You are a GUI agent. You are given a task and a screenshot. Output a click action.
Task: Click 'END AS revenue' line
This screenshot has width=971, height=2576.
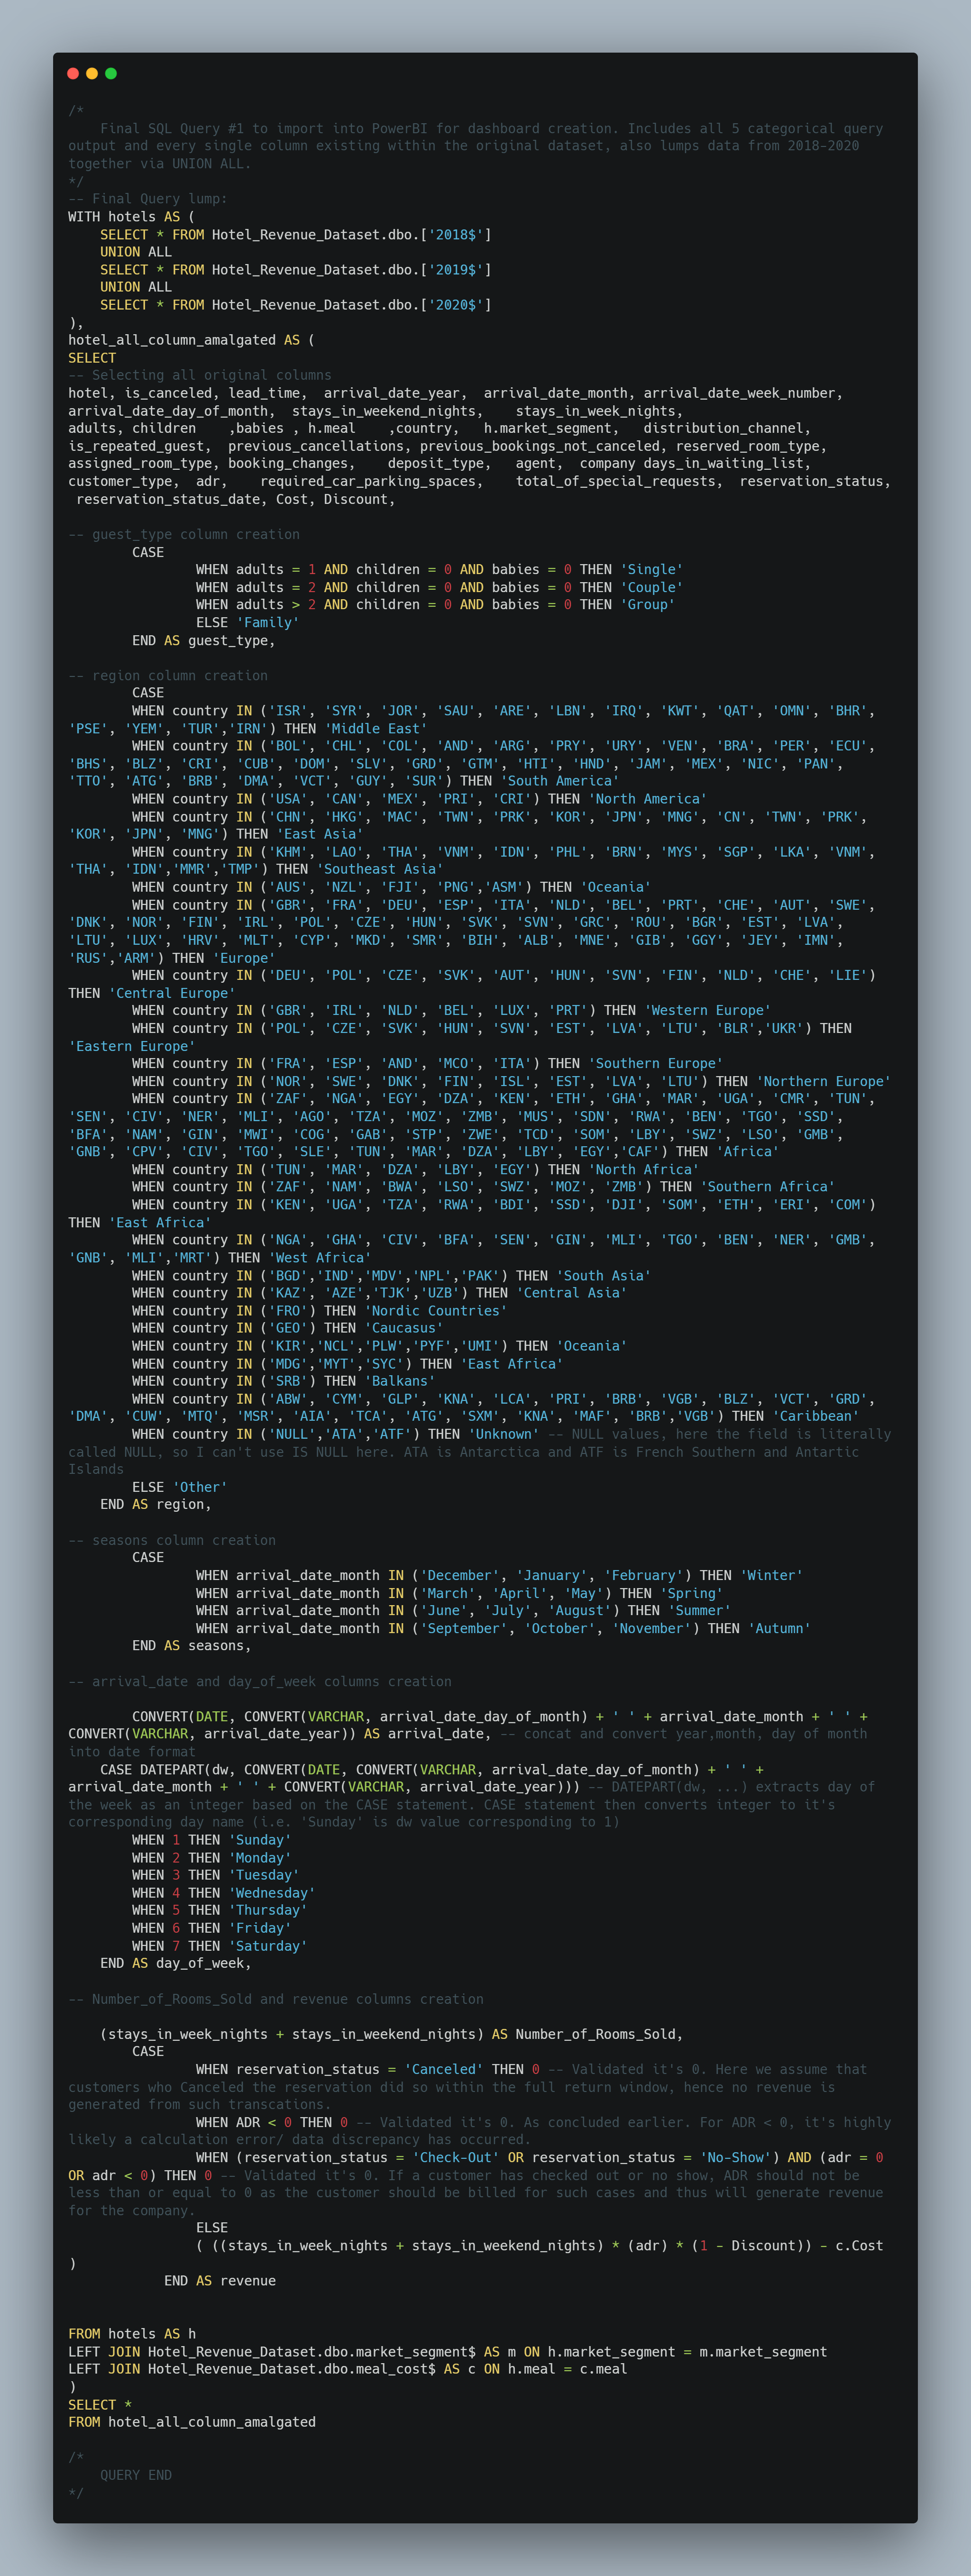(x=220, y=2281)
